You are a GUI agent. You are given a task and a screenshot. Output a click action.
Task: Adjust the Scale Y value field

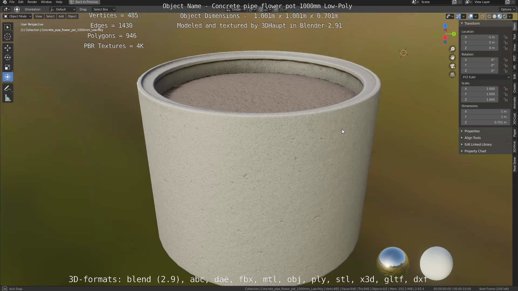480,94
